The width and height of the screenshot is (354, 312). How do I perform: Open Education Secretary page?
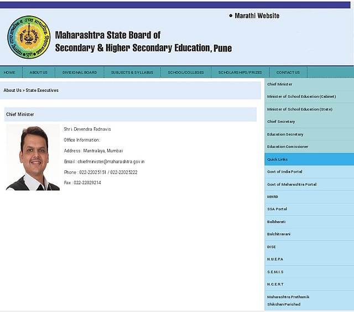pyautogui.click(x=285, y=134)
